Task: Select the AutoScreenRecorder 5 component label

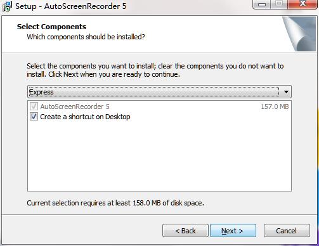Action: pos(75,107)
